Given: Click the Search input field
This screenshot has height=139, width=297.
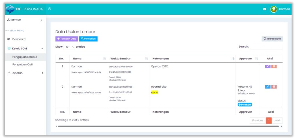Looking at the screenshot, I should click(266, 47).
